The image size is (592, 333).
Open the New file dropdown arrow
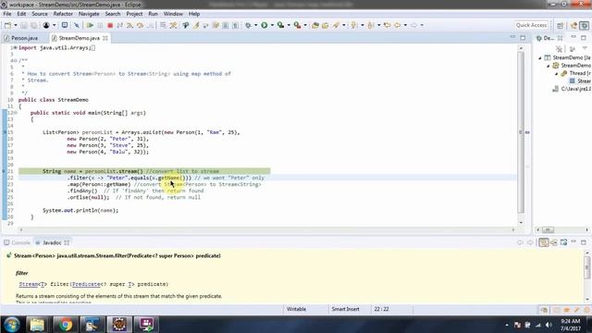[16, 25]
